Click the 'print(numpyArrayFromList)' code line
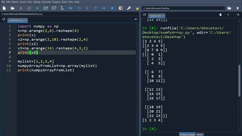This screenshot has width=242, height=136. pyautogui.click(x=46, y=70)
